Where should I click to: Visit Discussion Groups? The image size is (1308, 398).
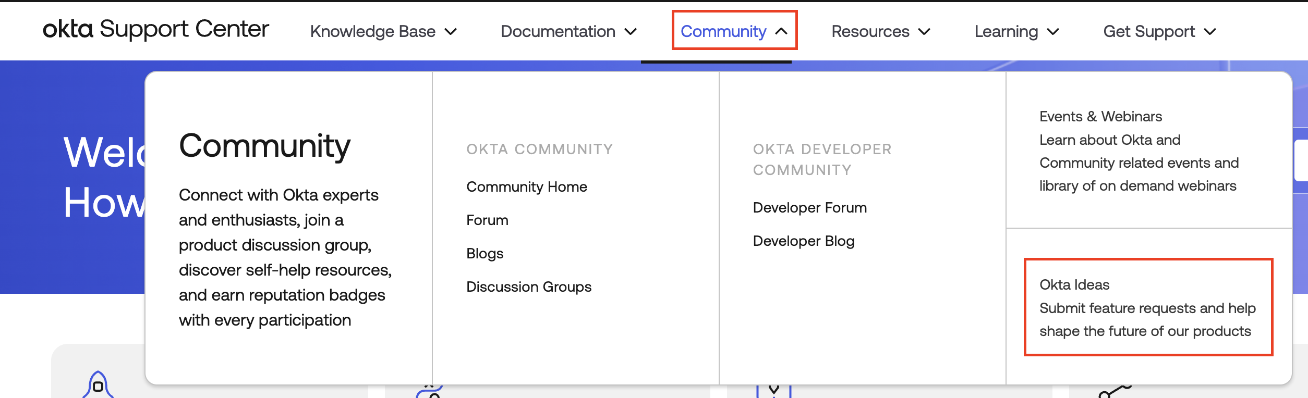[x=529, y=287]
